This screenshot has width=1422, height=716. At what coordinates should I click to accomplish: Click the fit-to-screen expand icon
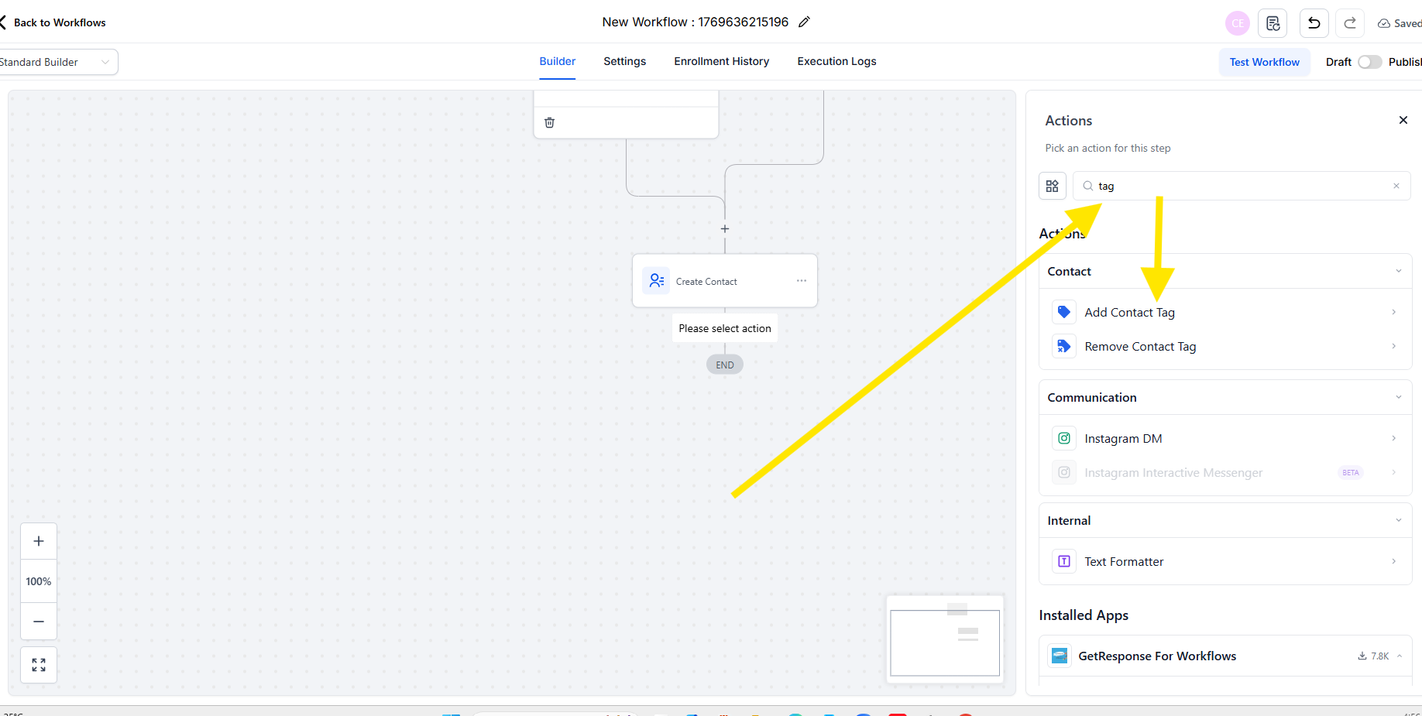[x=39, y=665]
